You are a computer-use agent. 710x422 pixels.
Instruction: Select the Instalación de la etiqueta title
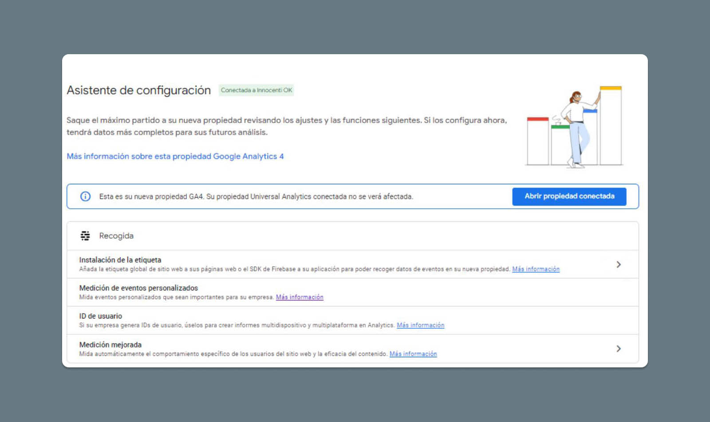coord(120,260)
